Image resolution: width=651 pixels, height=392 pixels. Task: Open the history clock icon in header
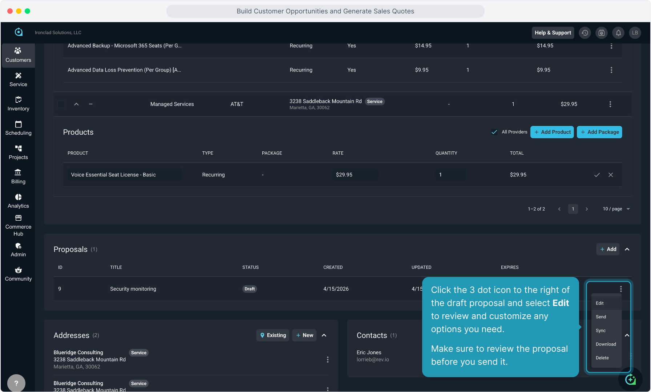[585, 33]
